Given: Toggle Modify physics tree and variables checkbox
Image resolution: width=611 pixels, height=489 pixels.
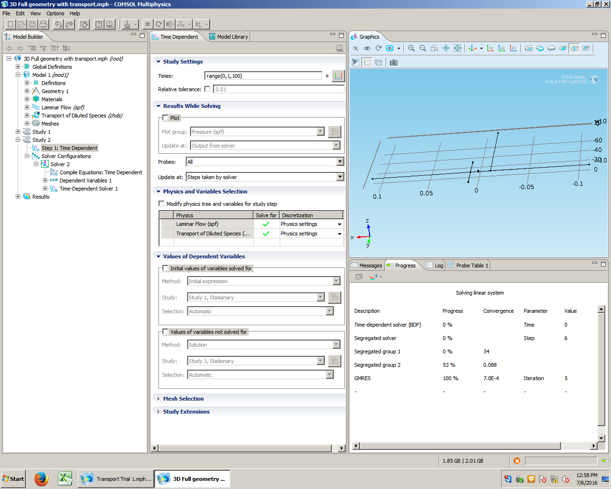Looking at the screenshot, I should point(161,204).
